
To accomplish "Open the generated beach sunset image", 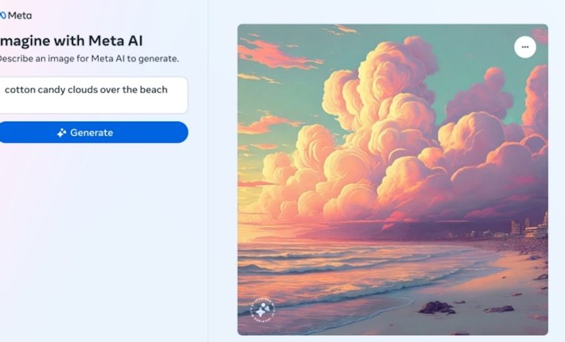I will (x=393, y=180).
